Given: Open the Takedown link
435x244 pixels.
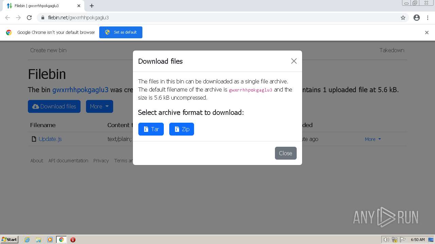Looking at the screenshot, I should 392,50.
